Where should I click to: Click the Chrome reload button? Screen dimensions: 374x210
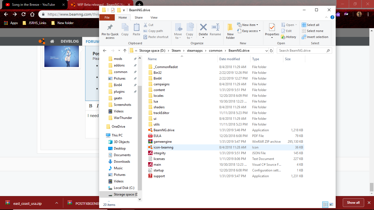(x=24, y=14)
